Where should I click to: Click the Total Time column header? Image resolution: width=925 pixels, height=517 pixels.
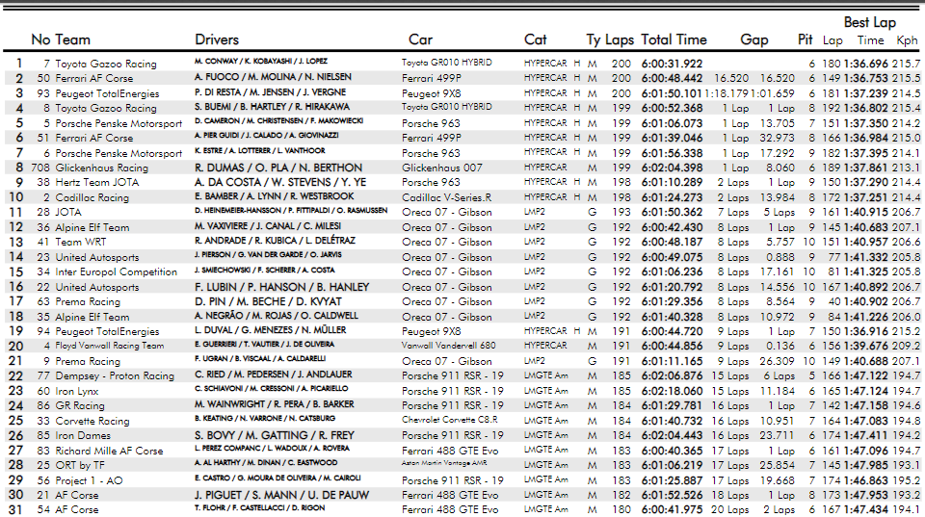point(674,39)
